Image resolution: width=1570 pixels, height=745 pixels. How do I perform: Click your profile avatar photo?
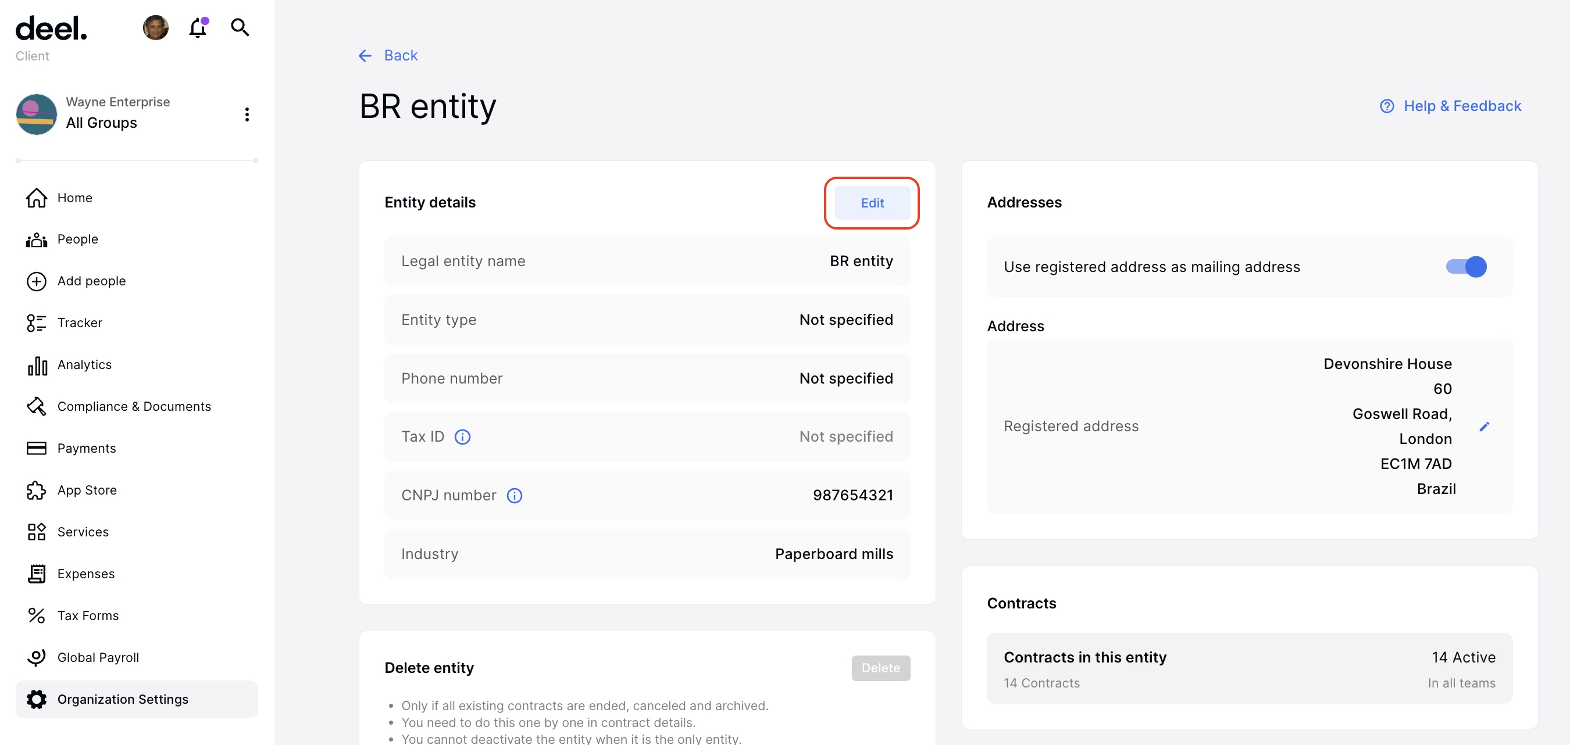point(155,27)
